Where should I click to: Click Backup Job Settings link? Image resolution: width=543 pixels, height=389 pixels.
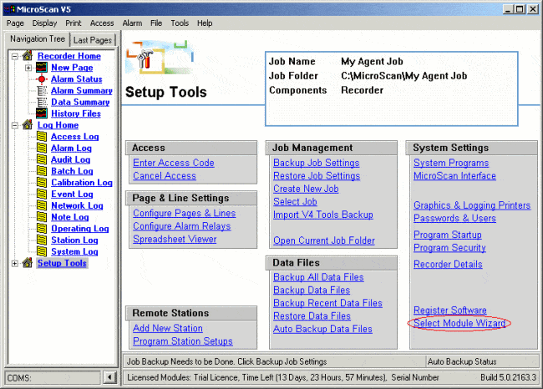(x=317, y=163)
